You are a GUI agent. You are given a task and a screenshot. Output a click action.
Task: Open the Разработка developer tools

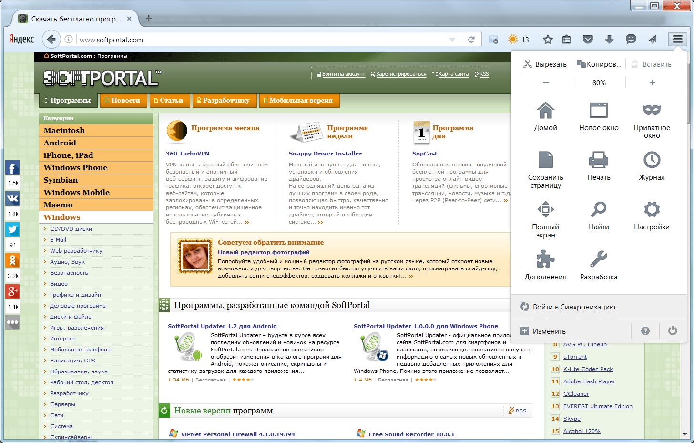click(599, 266)
